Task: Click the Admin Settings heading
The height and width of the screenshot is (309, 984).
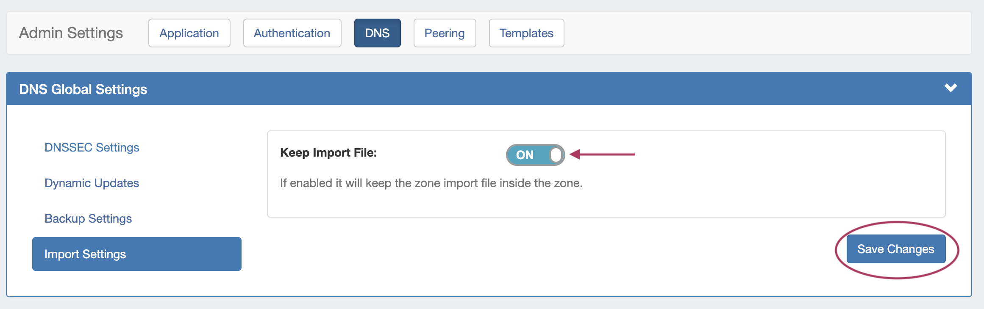Action: 71,33
